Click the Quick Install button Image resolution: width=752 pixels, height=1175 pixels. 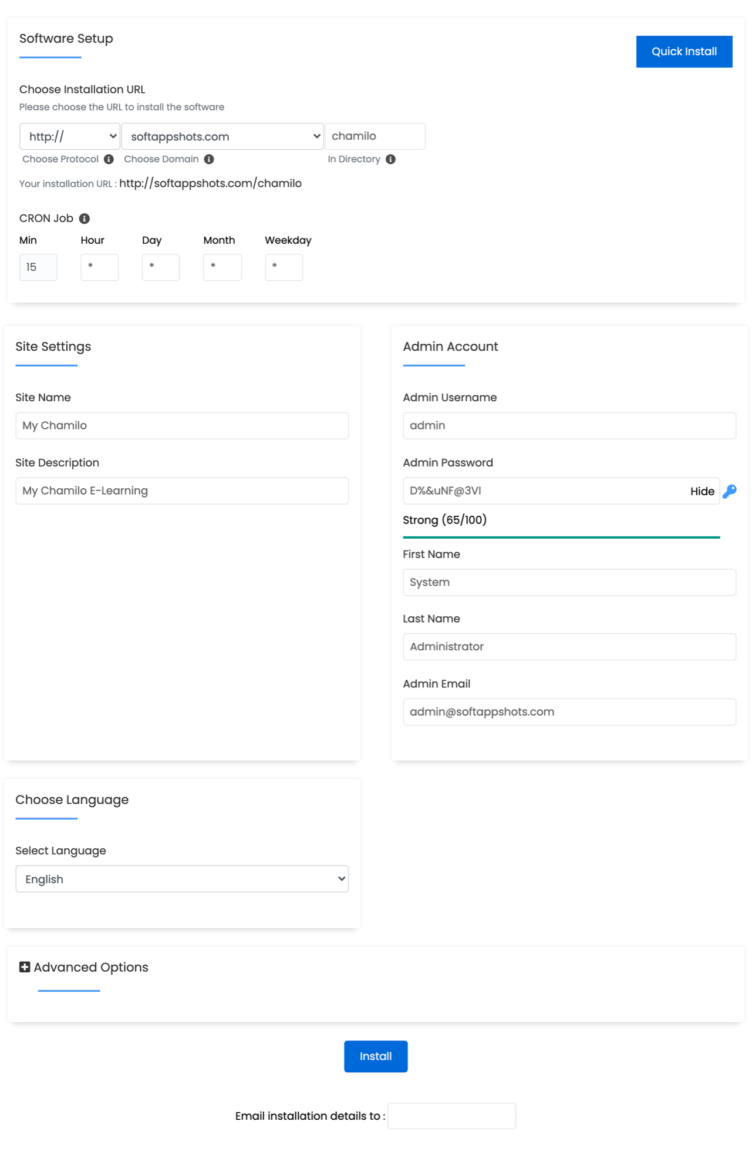click(684, 52)
